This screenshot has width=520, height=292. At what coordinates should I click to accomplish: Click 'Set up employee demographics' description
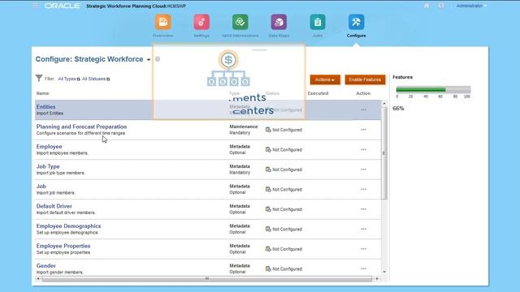tap(67, 233)
